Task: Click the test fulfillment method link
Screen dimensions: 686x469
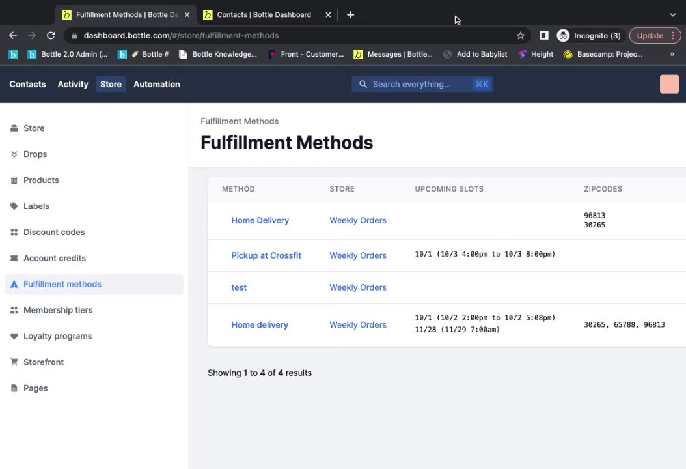Action: tap(239, 287)
